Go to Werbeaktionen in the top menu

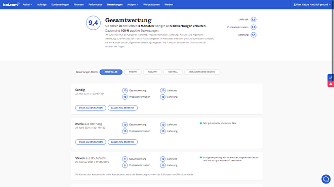151,5
